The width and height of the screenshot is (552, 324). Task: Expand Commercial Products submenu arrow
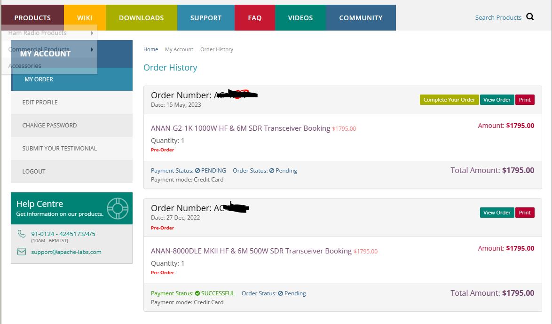click(92, 49)
